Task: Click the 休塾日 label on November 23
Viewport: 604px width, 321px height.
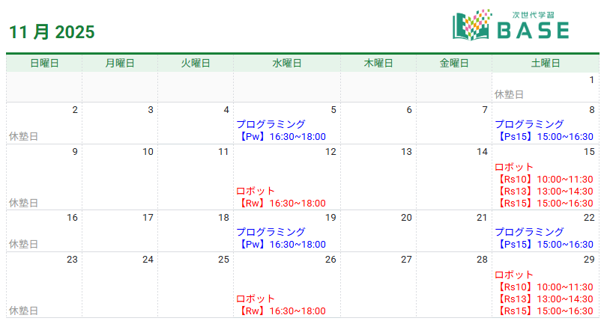Action: pos(23,311)
